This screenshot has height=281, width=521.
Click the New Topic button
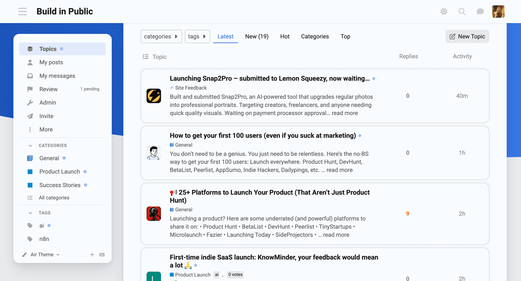pos(467,37)
